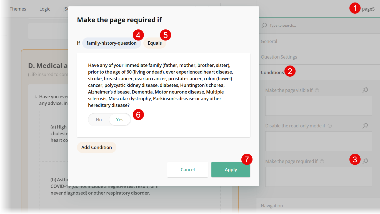Image resolution: width=380 pixels, height=214 pixels.
Task: Click the wand icon beside 'Disable the read-only mode if'
Action: pos(365,125)
